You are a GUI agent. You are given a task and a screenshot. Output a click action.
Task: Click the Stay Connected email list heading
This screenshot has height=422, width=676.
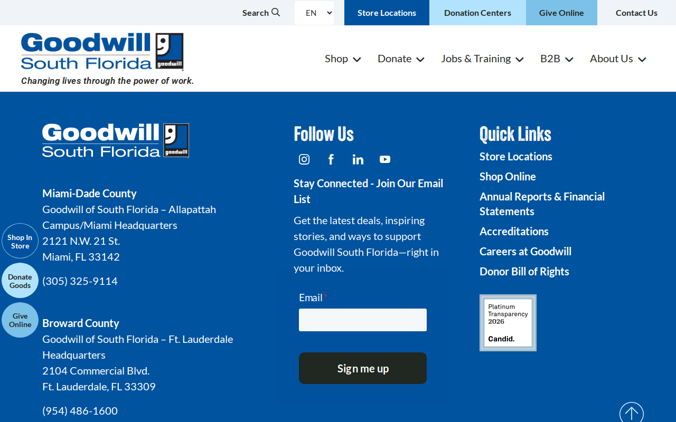coord(369,191)
